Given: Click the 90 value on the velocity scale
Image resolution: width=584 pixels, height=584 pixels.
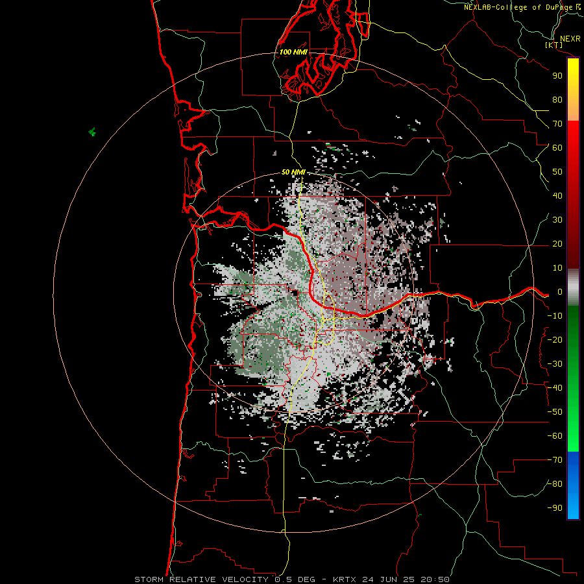Looking at the screenshot, I should click(x=557, y=76).
